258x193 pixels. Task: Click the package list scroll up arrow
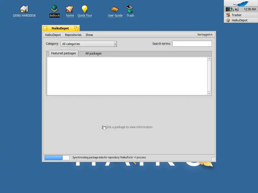[x=209, y=59]
